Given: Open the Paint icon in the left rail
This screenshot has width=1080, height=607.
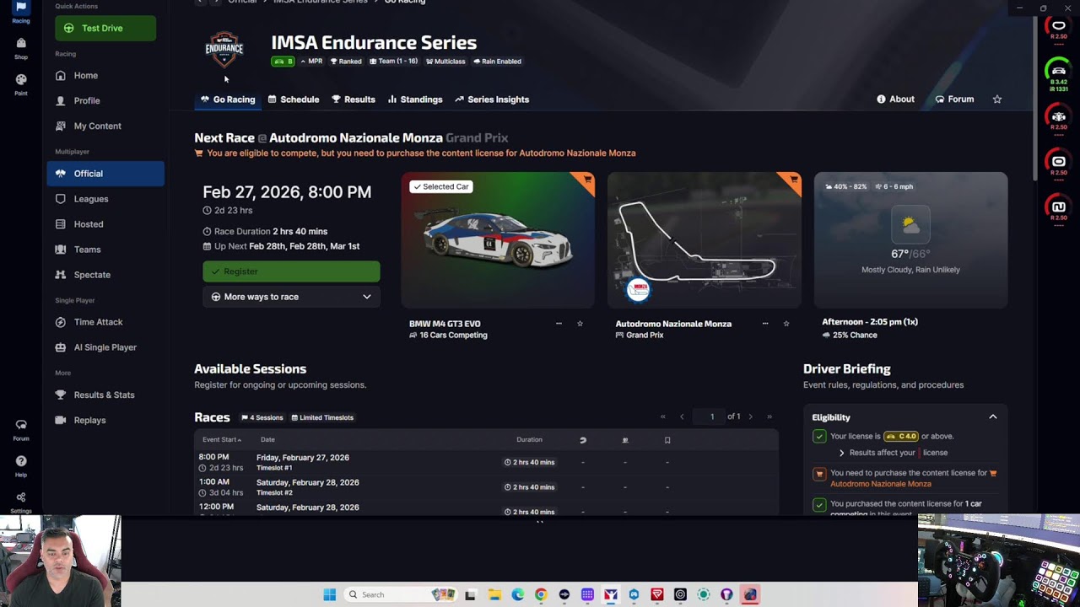Looking at the screenshot, I should point(21,84).
